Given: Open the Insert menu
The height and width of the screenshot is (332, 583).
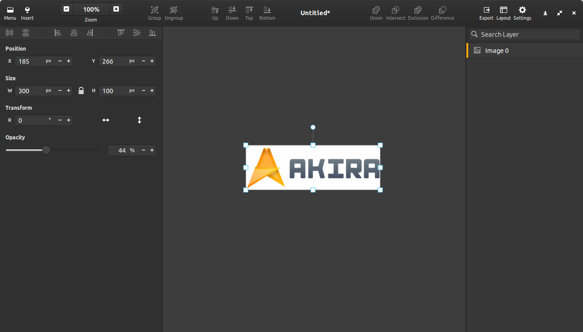Looking at the screenshot, I should [27, 13].
